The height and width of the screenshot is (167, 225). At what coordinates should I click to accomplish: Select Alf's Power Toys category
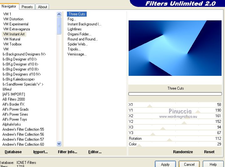point(15,119)
